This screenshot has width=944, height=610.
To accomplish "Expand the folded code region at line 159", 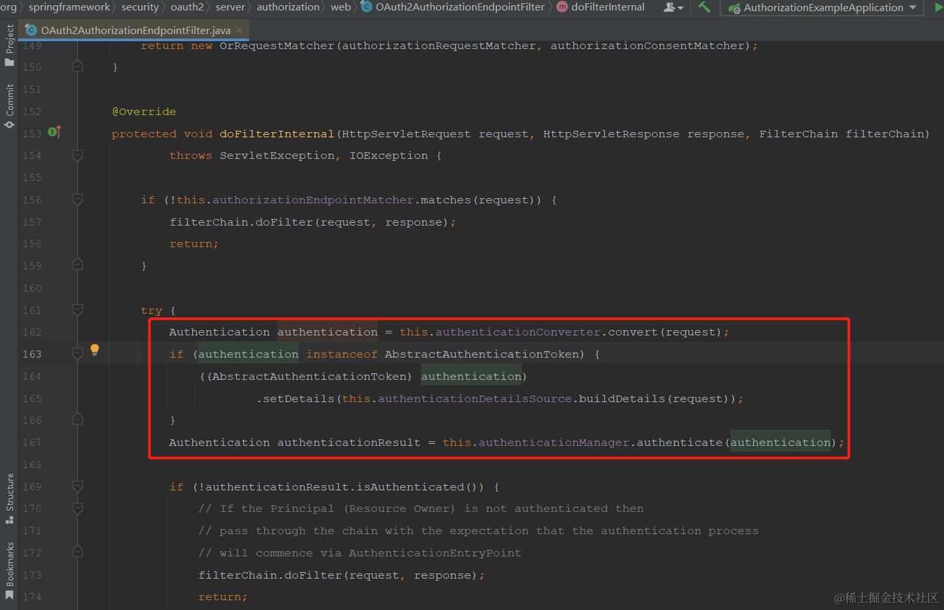I will (77, 265).
